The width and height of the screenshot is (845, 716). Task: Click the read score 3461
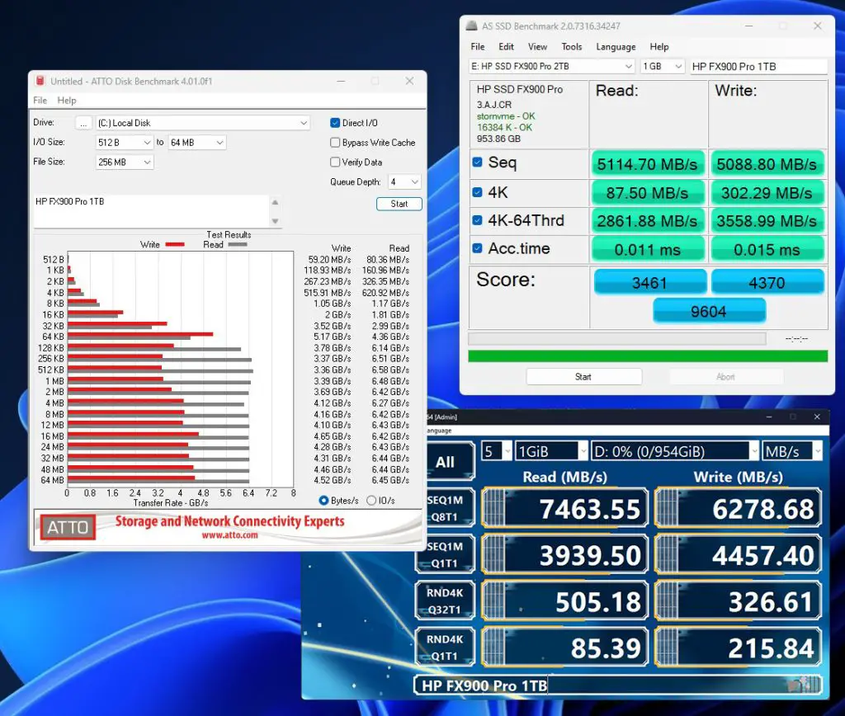650,282
